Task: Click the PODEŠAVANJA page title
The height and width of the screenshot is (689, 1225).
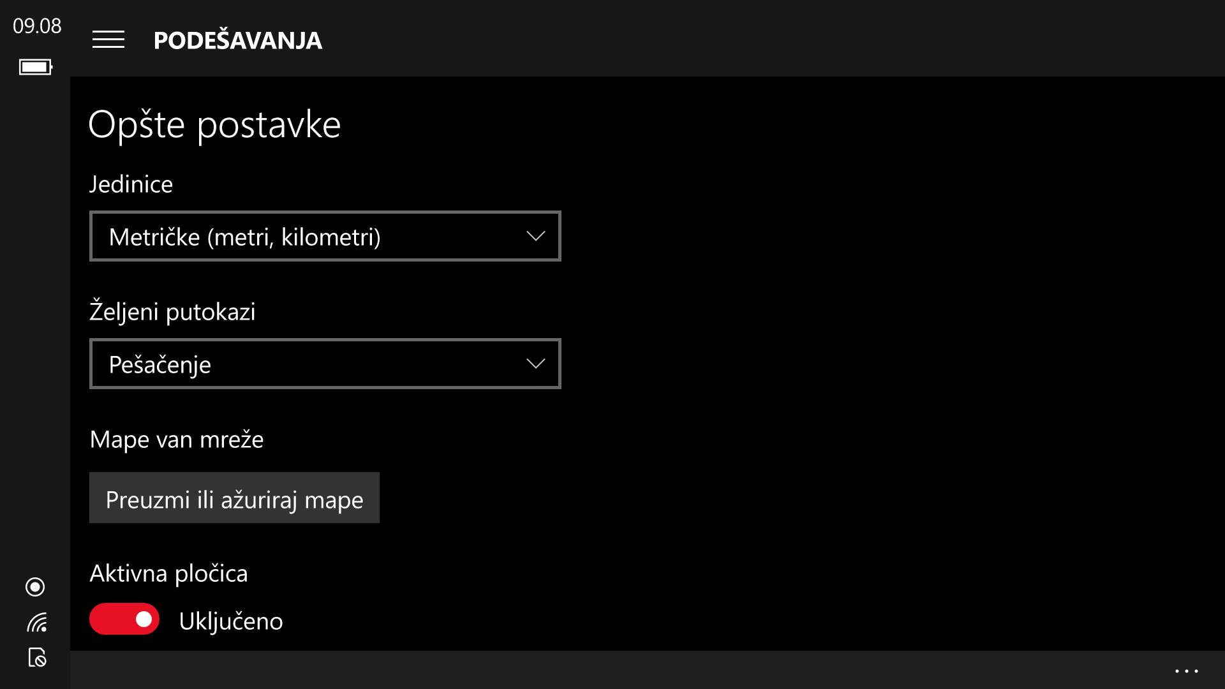Action: coord(237,40)
